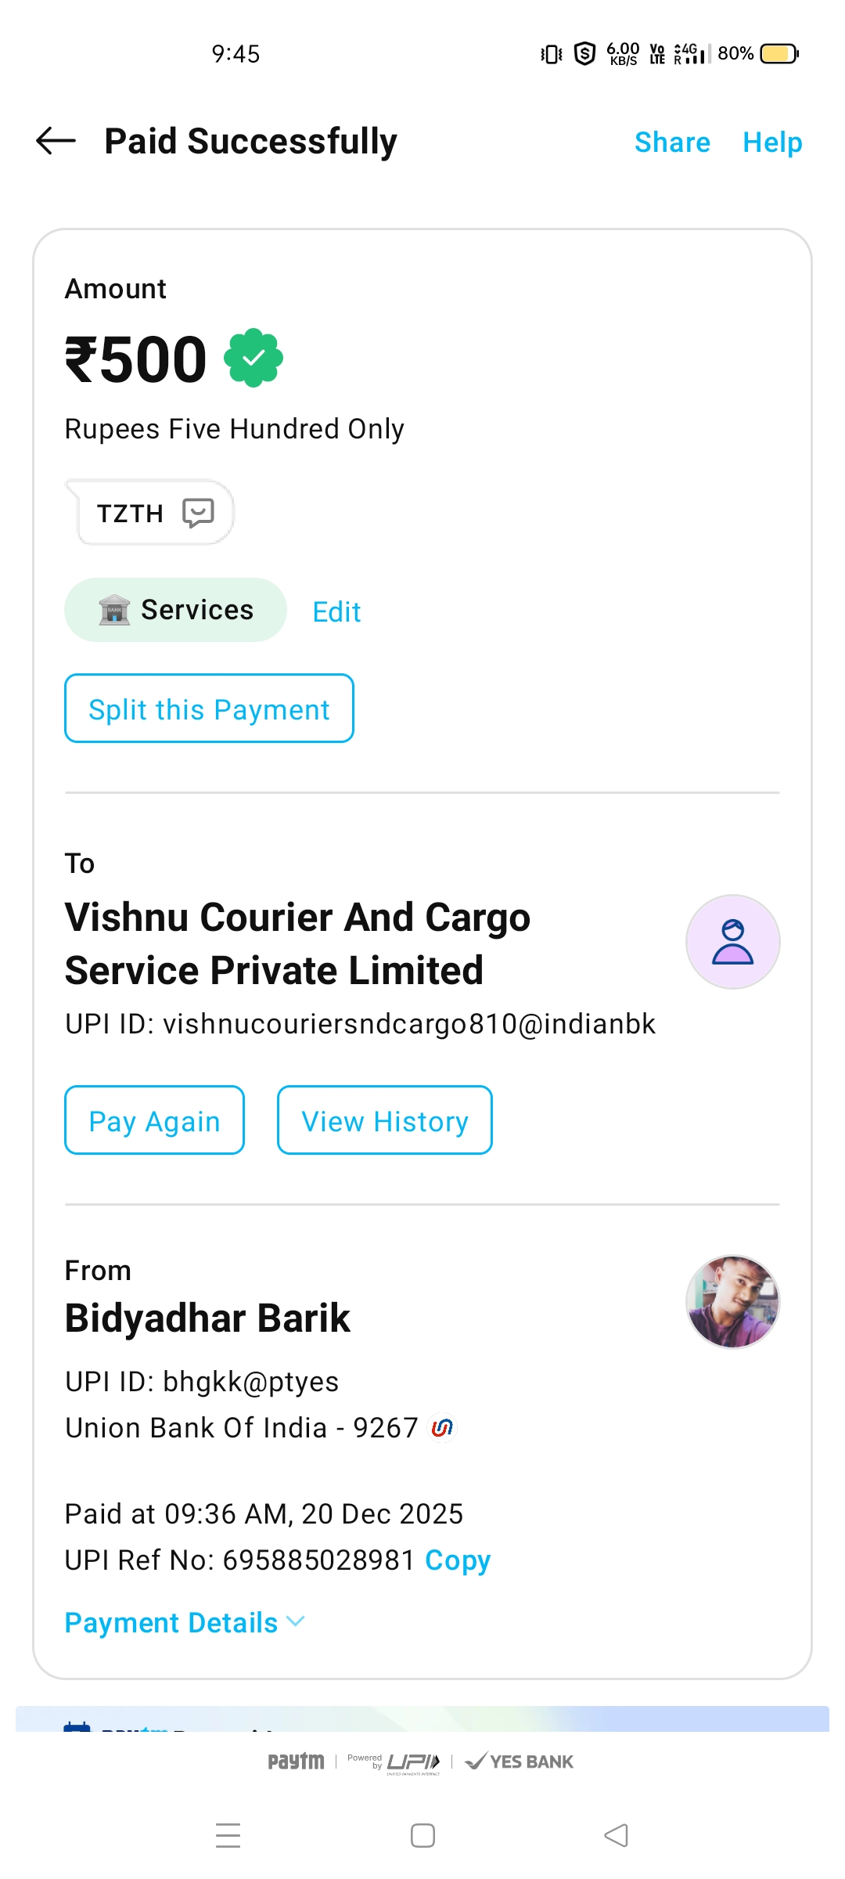Open the Android recent apps menu icon
Viewport: 845px width, 1879px height.
[228, 1835]
